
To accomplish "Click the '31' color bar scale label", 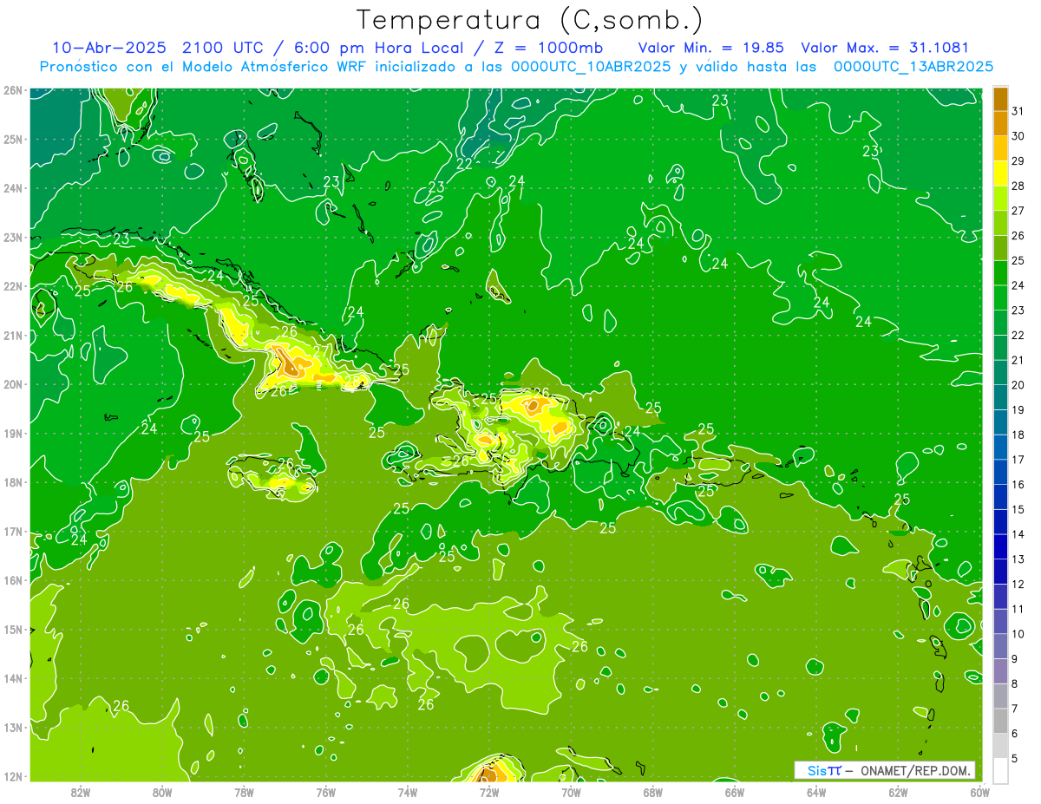I will click(x=1018, y=111).
